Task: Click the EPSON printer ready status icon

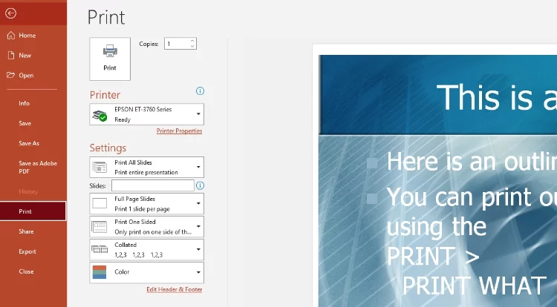Action: (100, 115)
